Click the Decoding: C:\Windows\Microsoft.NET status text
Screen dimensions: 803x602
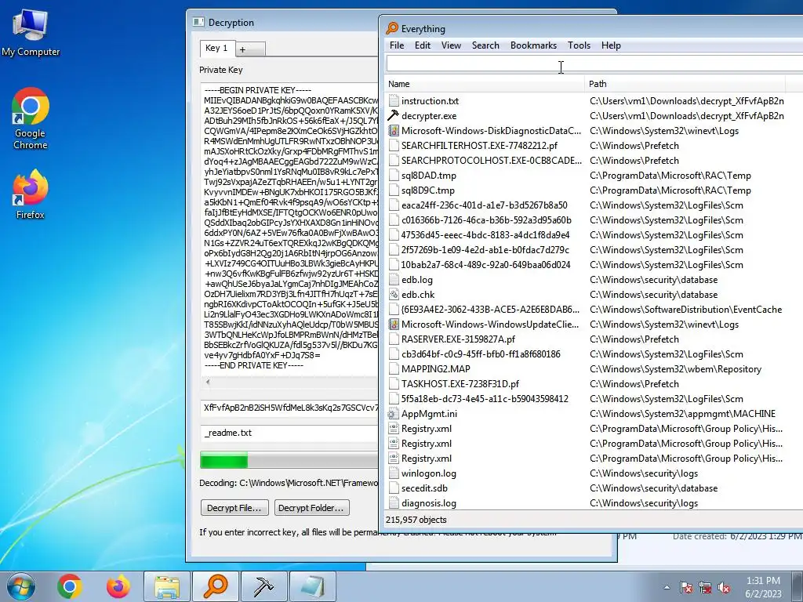289,483
